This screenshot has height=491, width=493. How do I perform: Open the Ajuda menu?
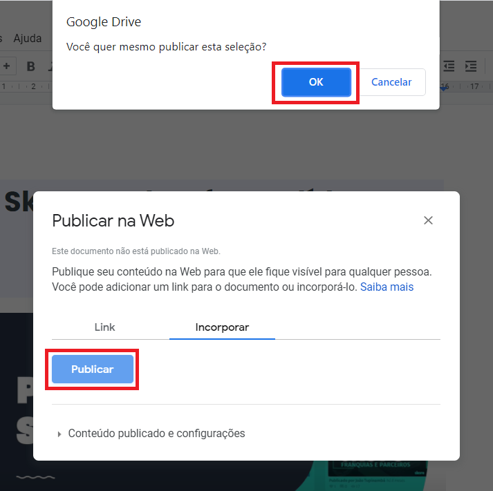coord(28,38)
